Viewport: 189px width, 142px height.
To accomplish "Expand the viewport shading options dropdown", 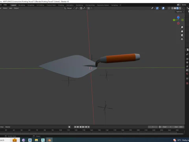I will click(x=183, y=8).
